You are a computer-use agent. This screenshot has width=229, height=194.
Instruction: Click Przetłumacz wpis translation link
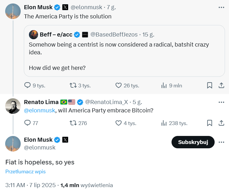tap(26, 172)
